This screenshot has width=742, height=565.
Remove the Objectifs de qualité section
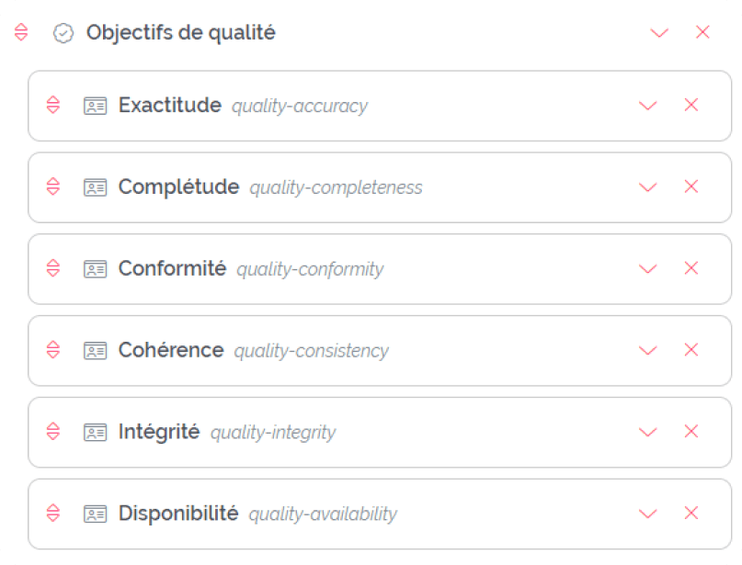(703, 33)
